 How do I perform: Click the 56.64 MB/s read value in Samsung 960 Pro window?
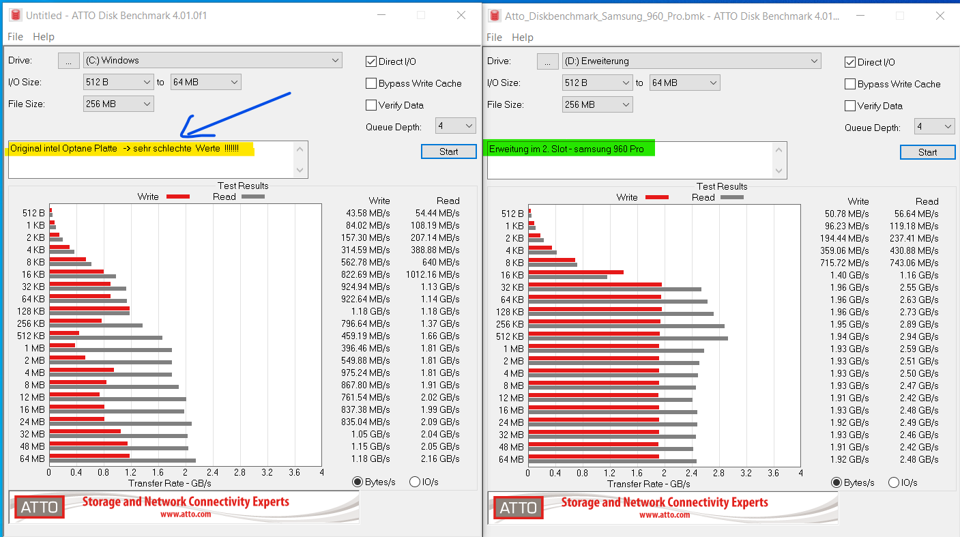[x=917, y=214]
